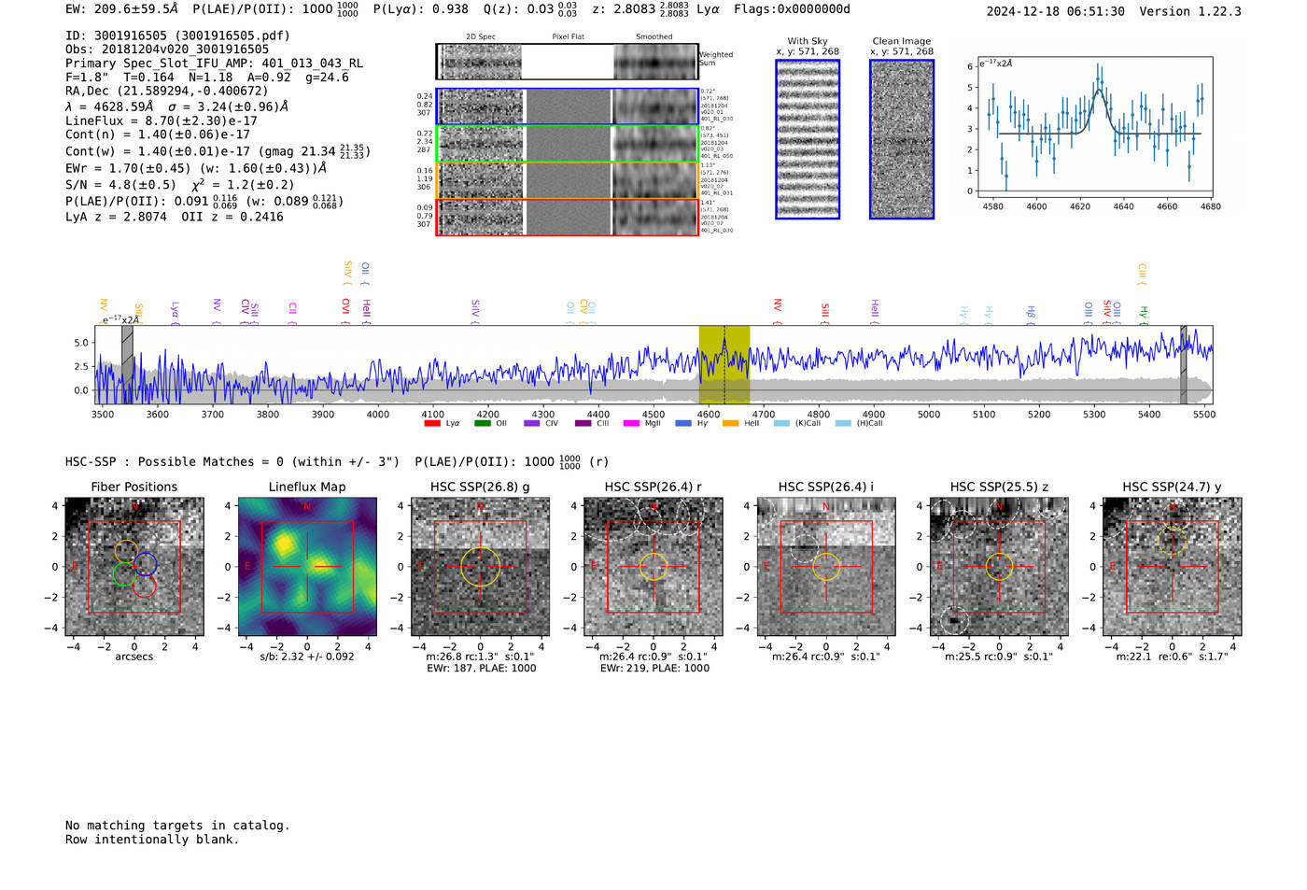Image resolution: width=1307 pixels, height=890 pixels.
Task: Open the Weighted Sum 2D spectrum strip
Action: coord(567,62)
